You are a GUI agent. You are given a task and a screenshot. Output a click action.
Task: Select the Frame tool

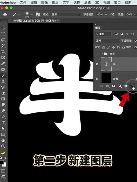[x=3, y=58]
